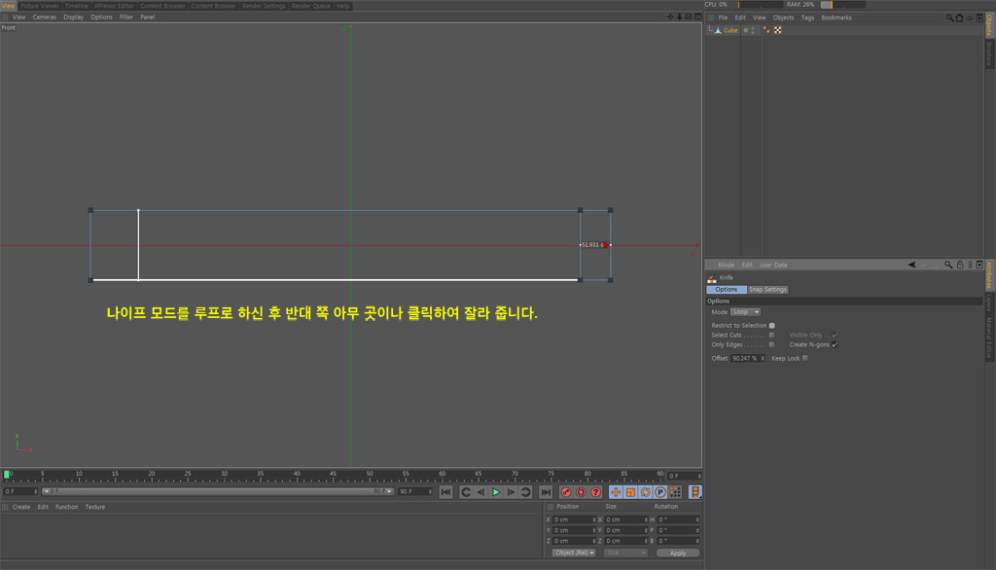Play the animation forwards
This screenshot has width=996, height=570.
[x=496, y=492]
